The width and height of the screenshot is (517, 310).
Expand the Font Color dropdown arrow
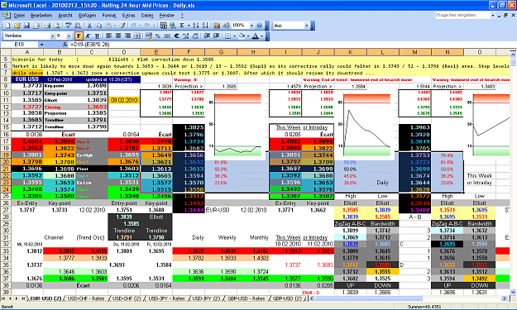coord(262,36)
